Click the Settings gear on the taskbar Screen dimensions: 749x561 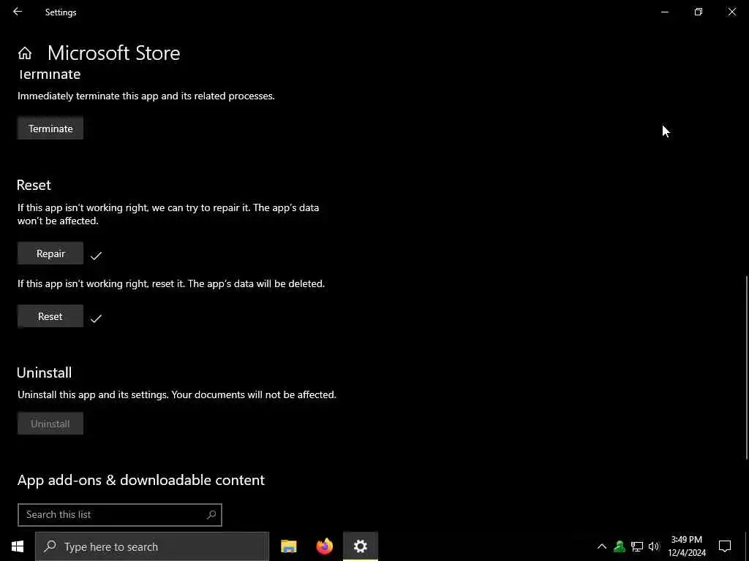[360, 546]
